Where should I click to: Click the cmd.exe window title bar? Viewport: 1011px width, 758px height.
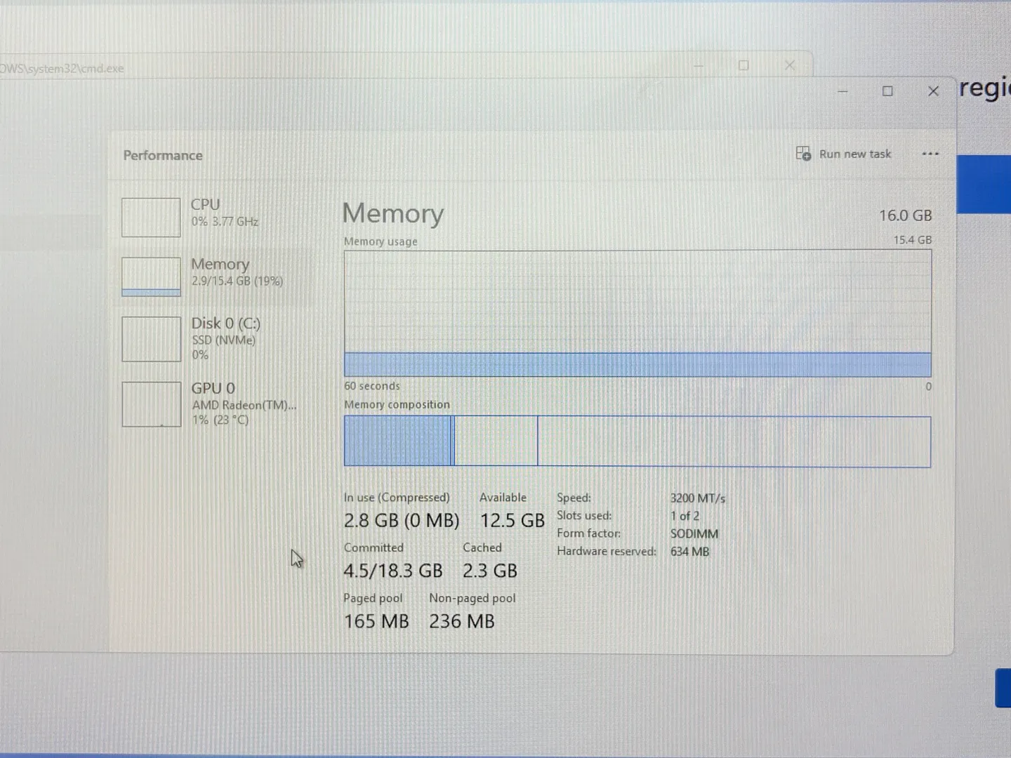(x=351, y=67)
